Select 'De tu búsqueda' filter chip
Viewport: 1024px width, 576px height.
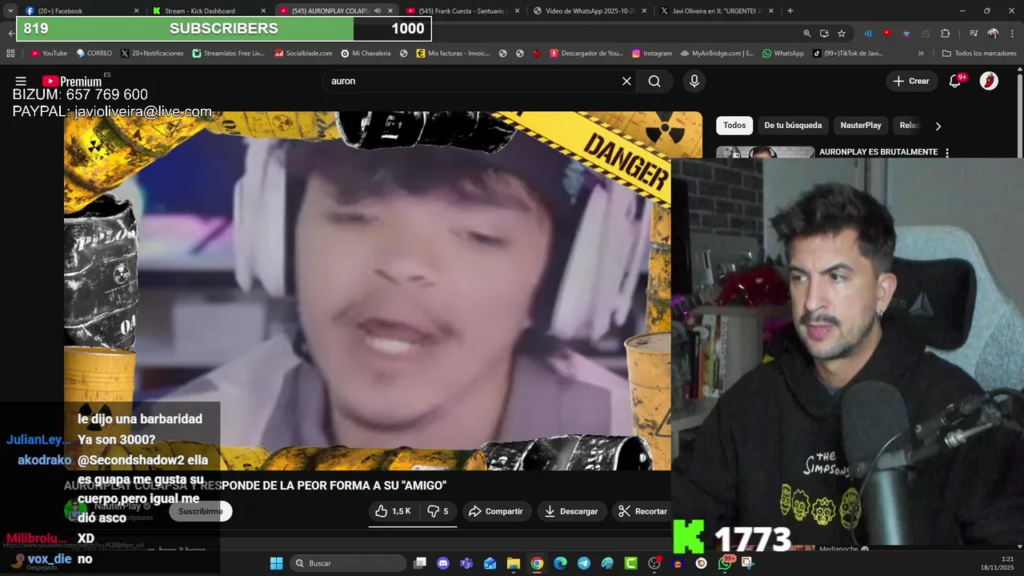tap(793, 126)
